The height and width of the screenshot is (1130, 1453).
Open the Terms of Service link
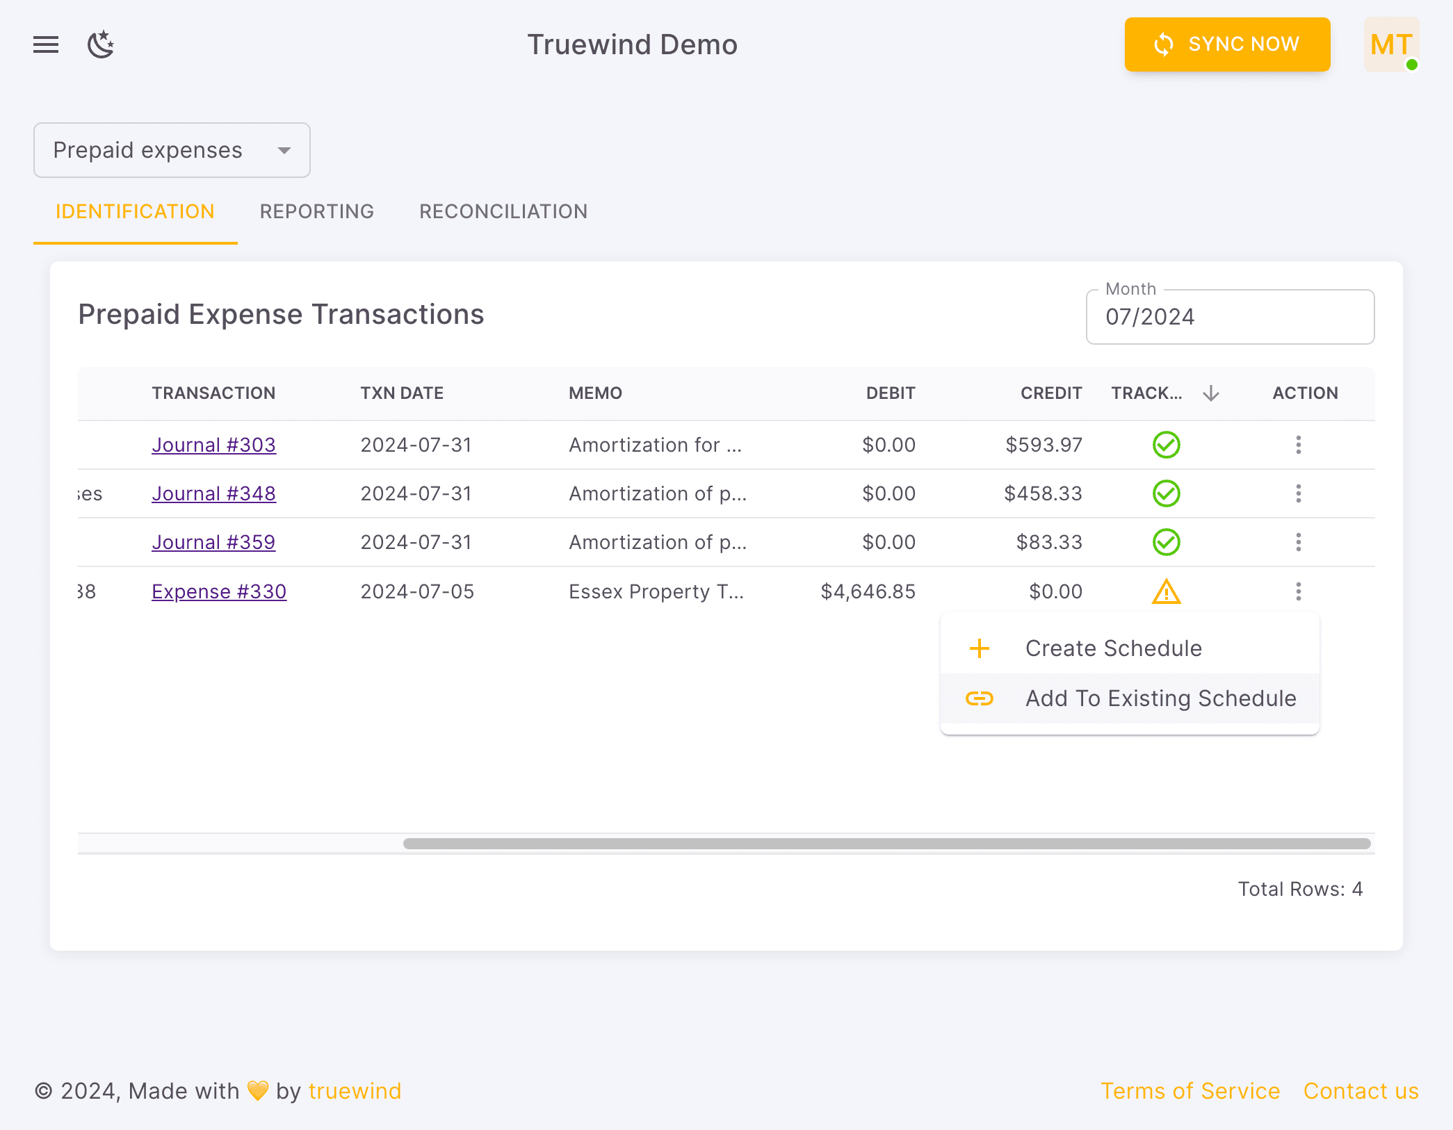1190,1091
